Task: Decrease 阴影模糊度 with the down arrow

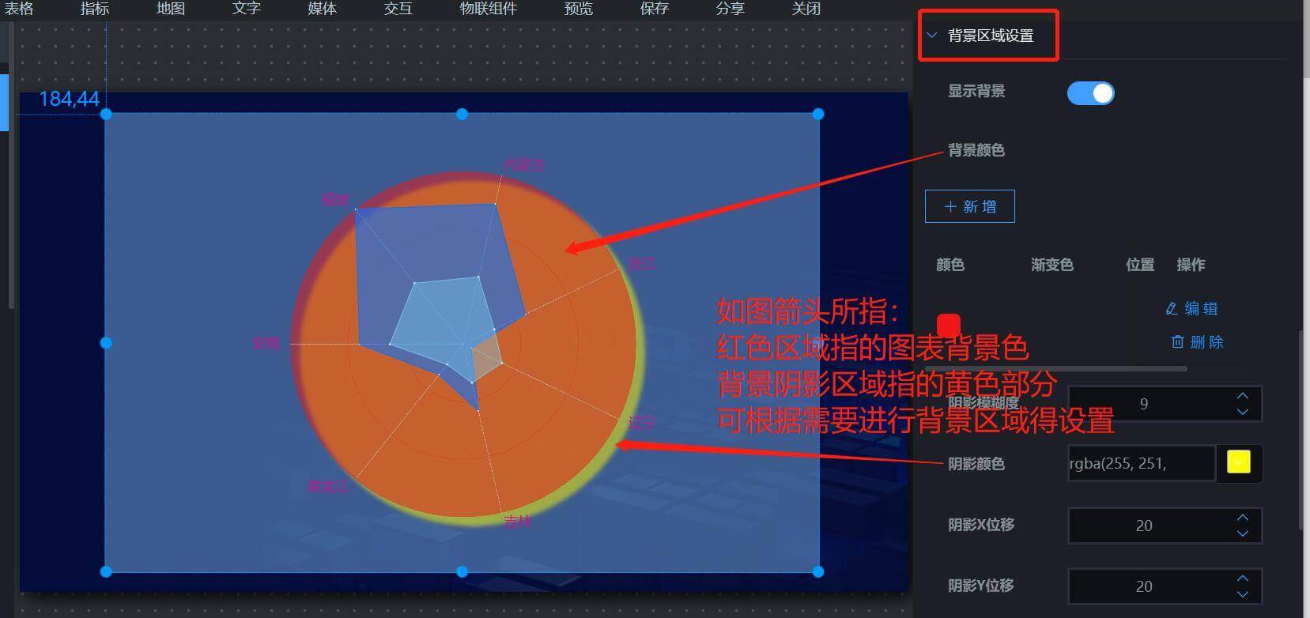Action: [1243, 413]
